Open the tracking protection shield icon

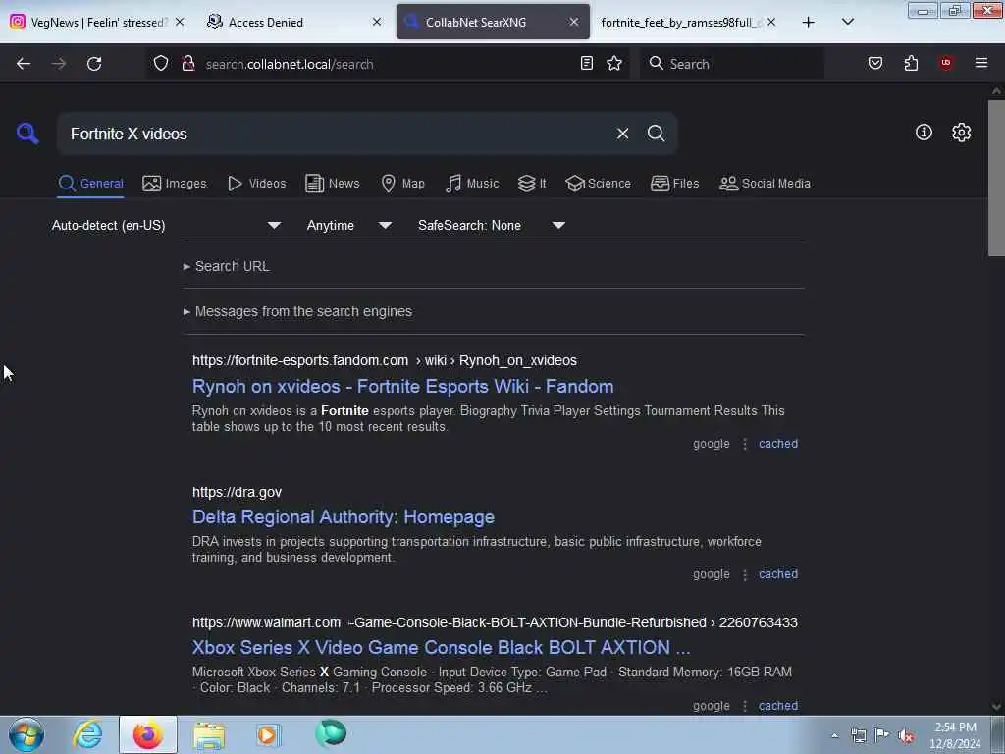pyautogui.click(x=161, y=63)
